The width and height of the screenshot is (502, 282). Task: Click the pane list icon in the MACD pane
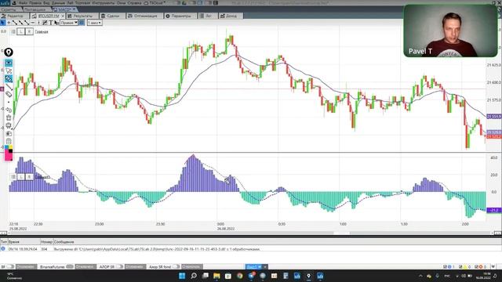point(13,176)
